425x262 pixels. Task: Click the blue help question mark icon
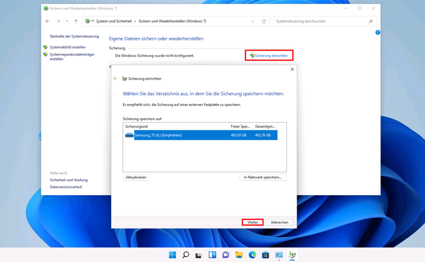[378, 32]
